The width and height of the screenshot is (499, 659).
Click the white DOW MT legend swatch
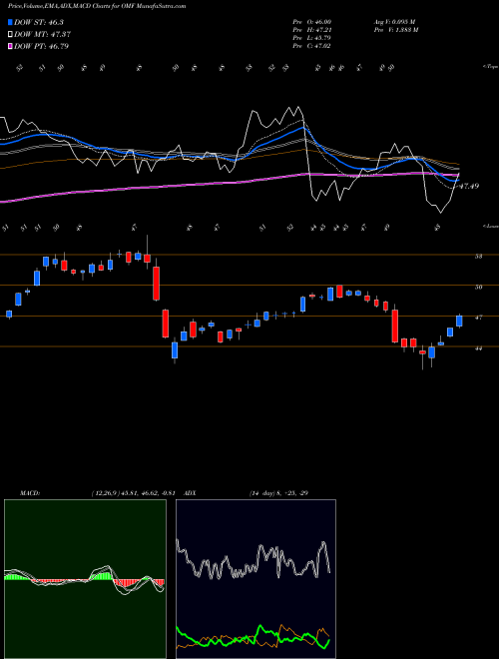pyautogui.click(x=11, y=35)
